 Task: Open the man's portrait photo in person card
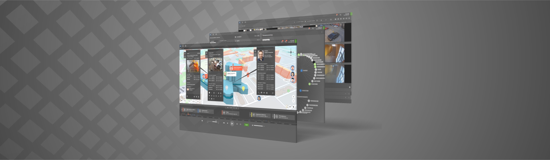[x=261, y=55]
